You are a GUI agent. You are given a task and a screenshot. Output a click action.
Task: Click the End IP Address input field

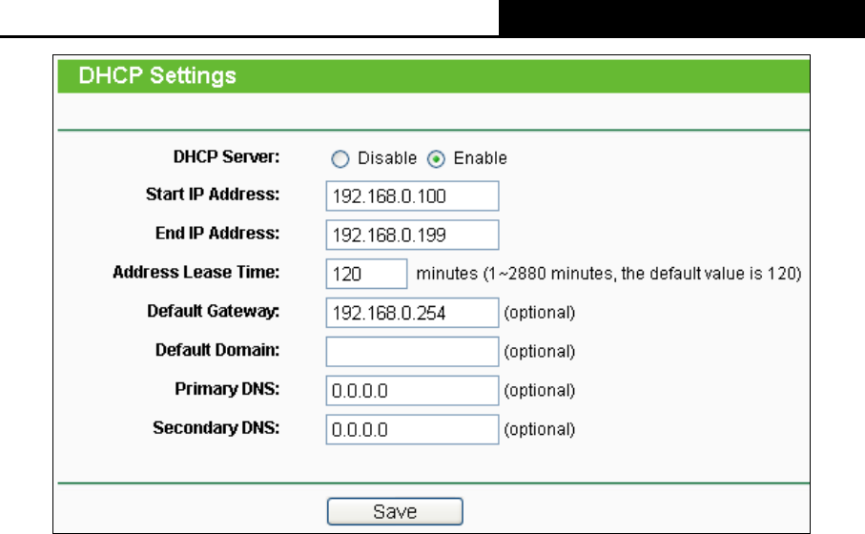coord(412,235)
